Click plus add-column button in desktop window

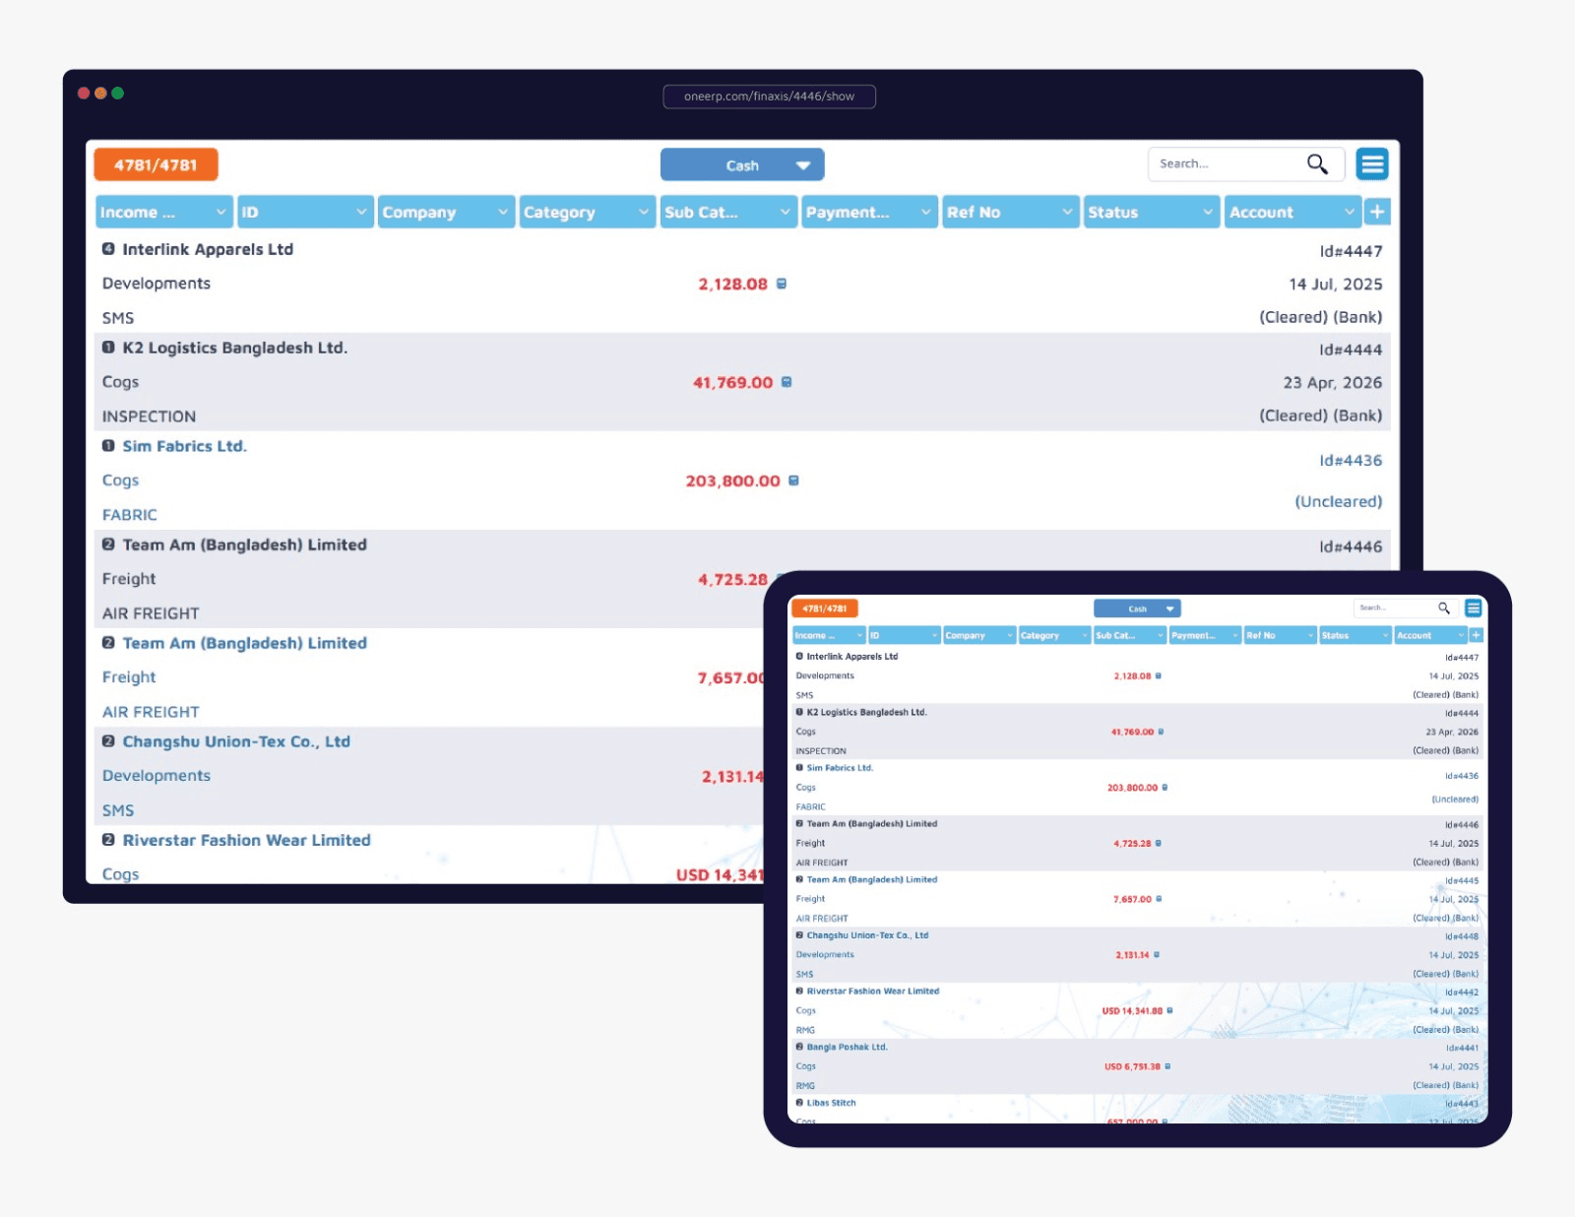1377,212
